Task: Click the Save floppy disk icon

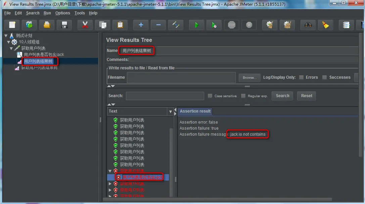Action: point(64,25)
